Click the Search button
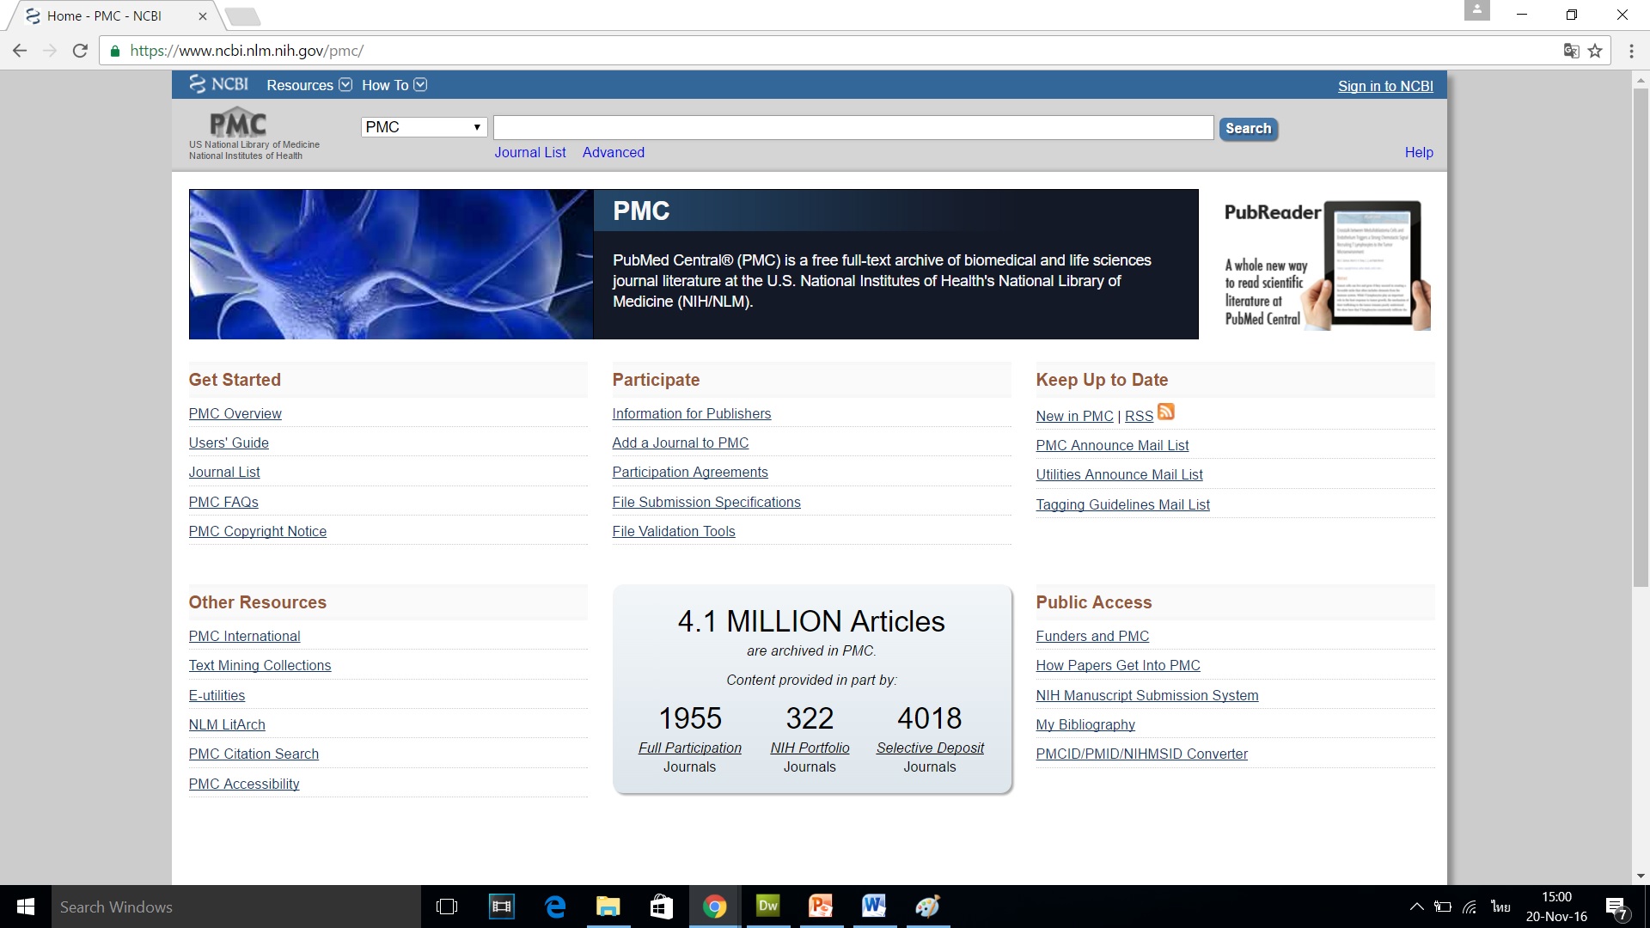This screenshot has width=1650, height=928. click(1248, 128)
